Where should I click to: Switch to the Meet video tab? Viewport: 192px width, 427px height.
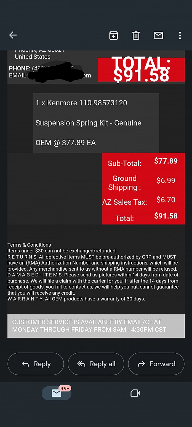coord(135,393)
